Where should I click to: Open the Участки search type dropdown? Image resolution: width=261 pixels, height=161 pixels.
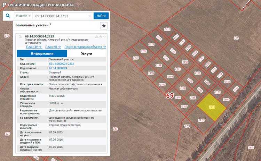pyautogui.click(x=24, y=16)
